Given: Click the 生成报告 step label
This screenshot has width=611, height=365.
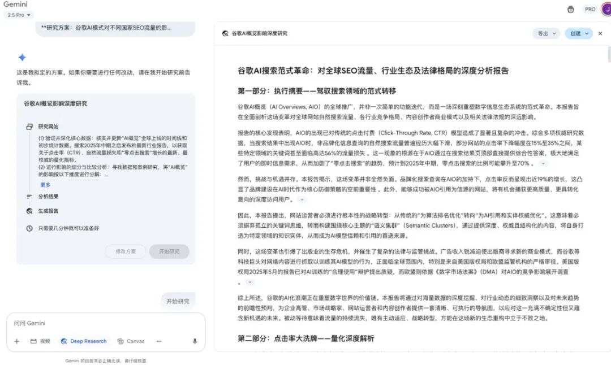Looking at the screenshot, I should (x=48, y=211).
